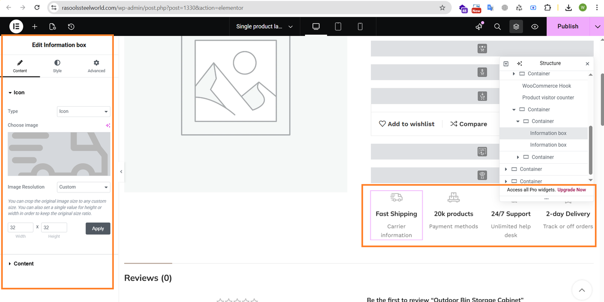Preview changes with the eye icon
The width and height of the screenshot is (604, 302).
pos(535,27)
